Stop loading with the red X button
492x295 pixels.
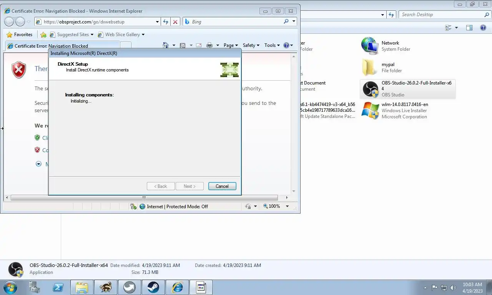point(175,22)
